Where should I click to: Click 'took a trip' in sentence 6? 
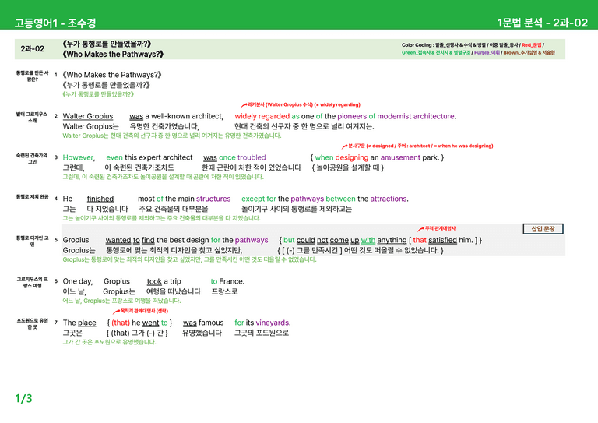click(164, 281)
